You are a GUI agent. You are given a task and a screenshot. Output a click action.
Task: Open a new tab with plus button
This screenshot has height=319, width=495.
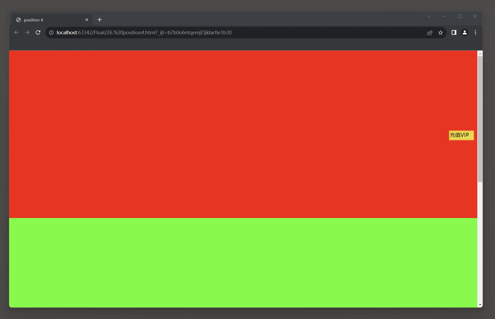click(99, 20)
